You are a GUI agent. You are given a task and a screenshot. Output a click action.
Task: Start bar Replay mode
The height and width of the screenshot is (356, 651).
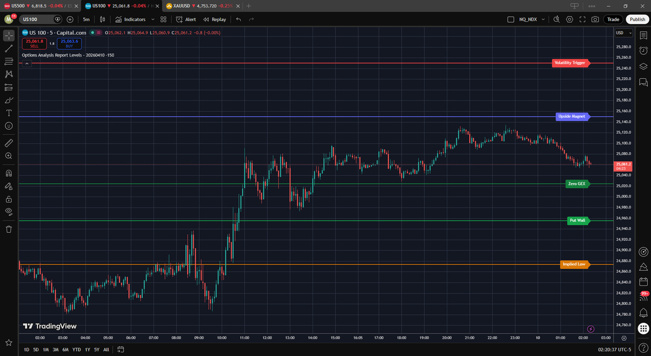(215, 20)
